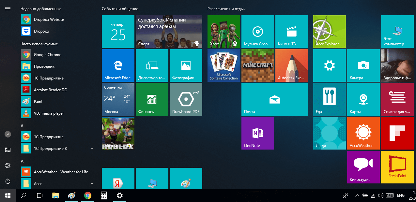Expand the Acer folder in app list

(x=92, y=184)
